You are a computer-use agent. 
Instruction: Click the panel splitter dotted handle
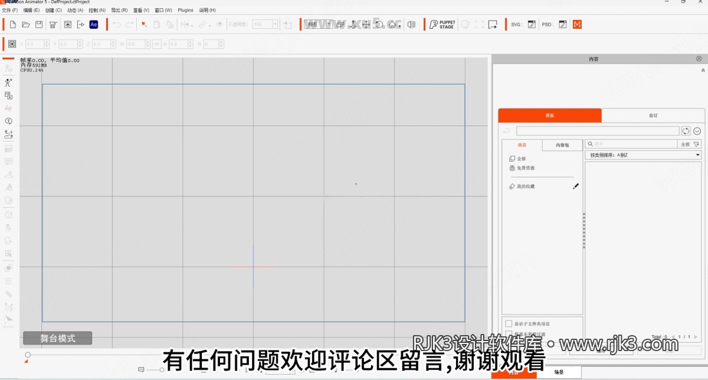[584, 230]
